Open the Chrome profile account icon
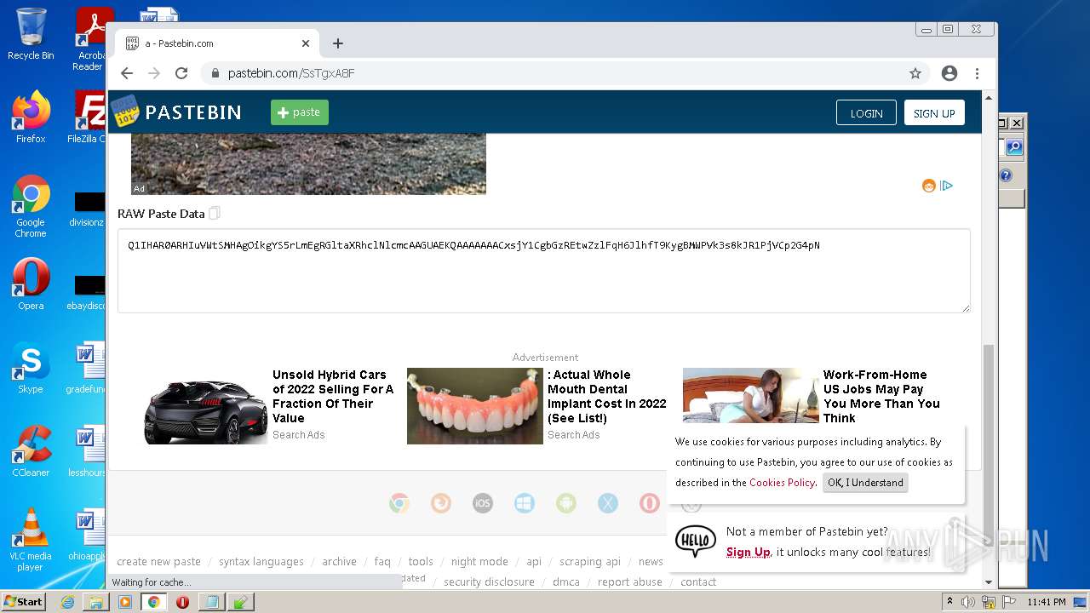The image size is (1090, 613). point(949,73)
